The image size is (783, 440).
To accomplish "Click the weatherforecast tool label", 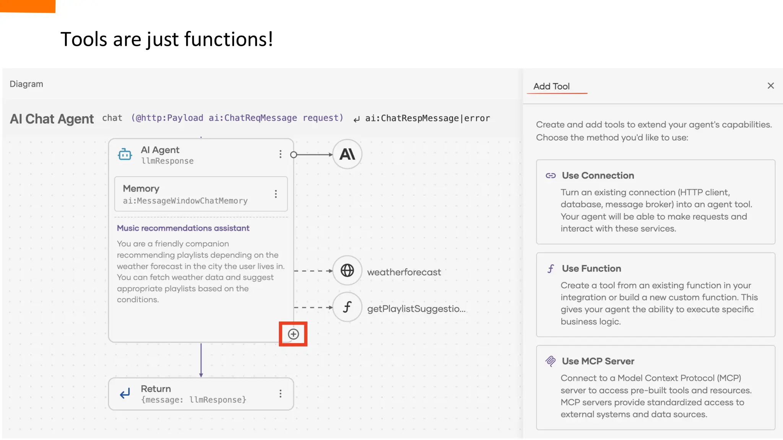I will [404, 272].
